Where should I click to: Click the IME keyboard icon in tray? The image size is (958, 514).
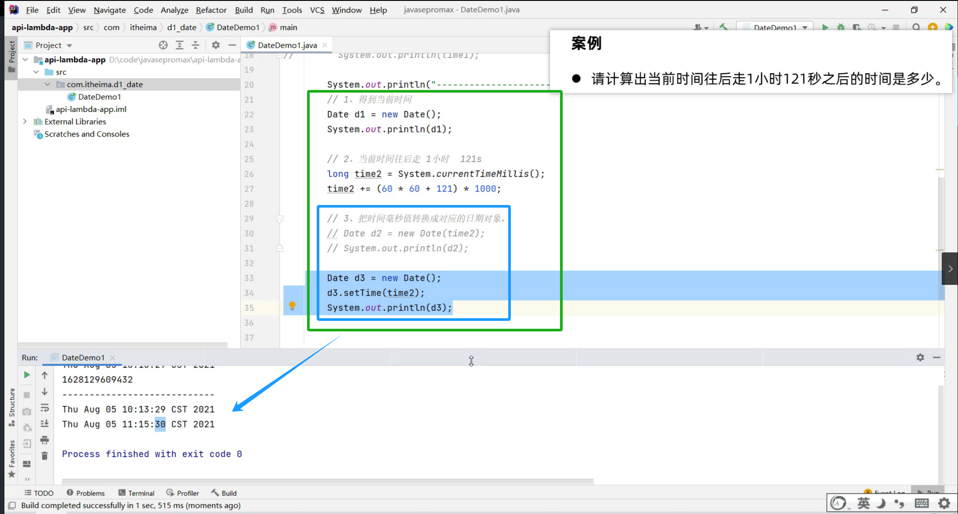[x=921, y=503]
